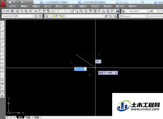Click Make Object's Layer Current icon
Viewport: 163px width, 119px height.
click(x=106, y=16)
